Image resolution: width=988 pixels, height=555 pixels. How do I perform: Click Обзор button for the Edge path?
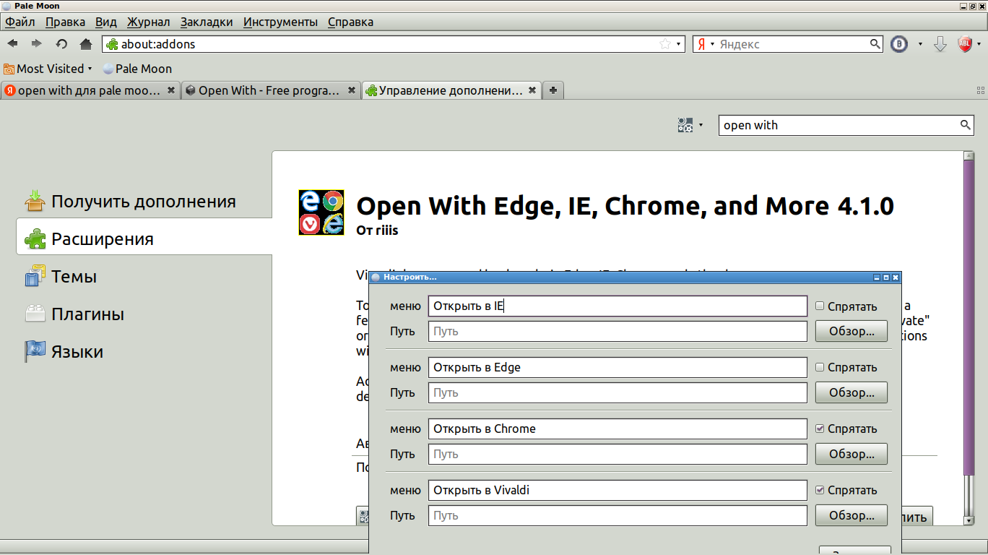click(851, 392)
